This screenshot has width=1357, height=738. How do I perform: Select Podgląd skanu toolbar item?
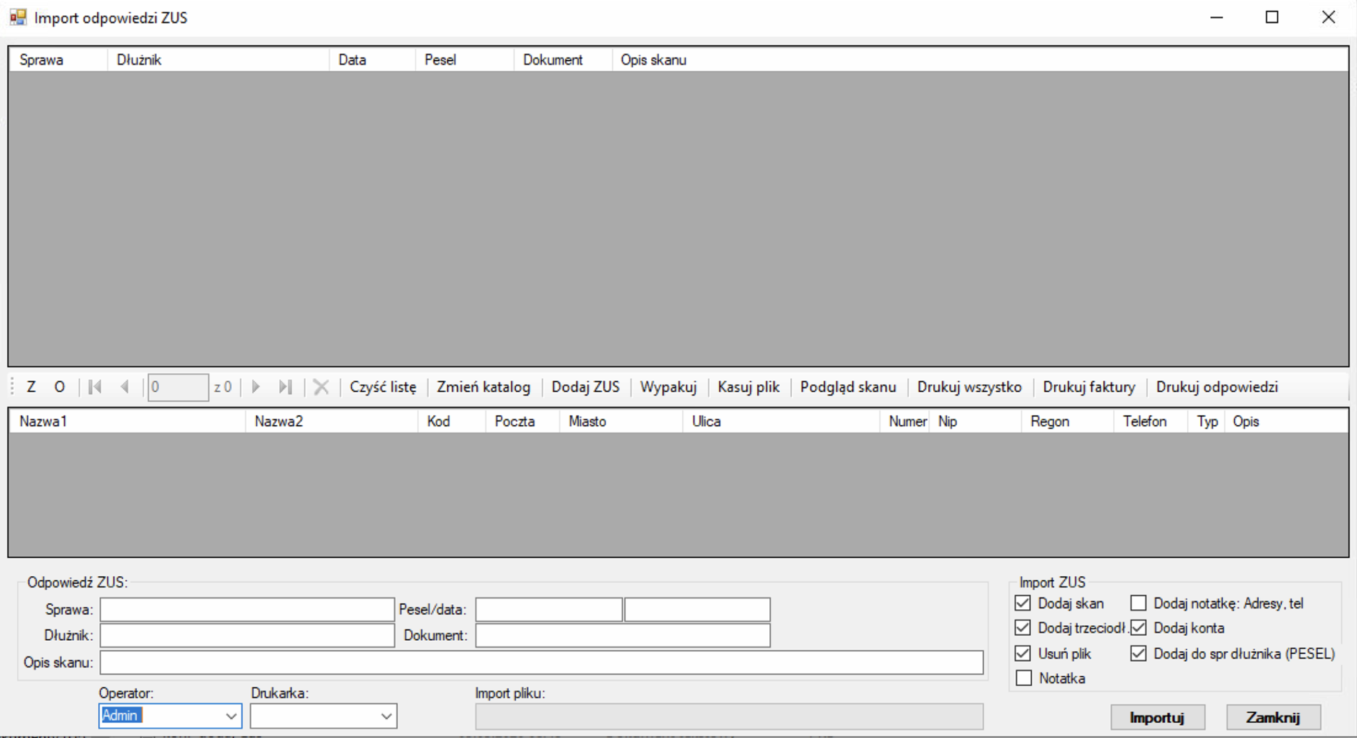click(848, 387)
